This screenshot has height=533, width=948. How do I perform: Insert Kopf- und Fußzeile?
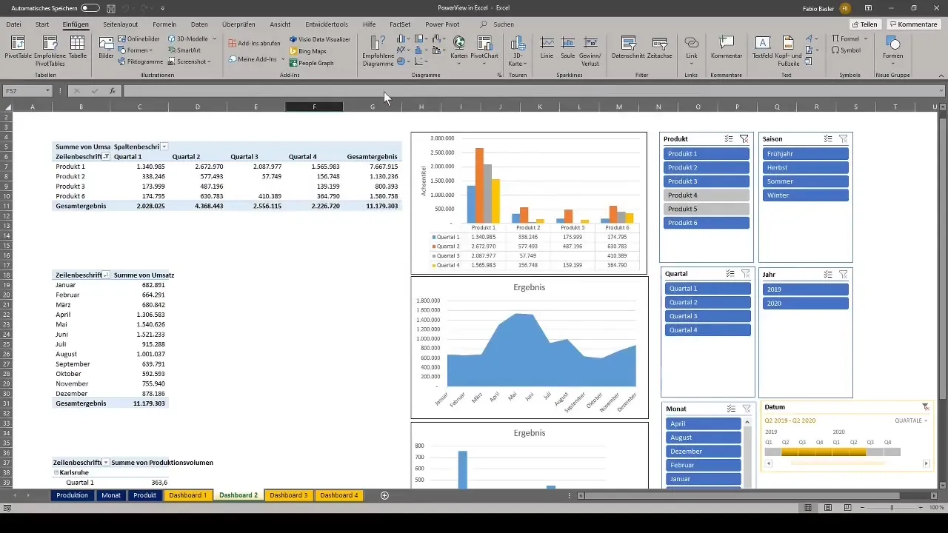[x=788, y=50]
